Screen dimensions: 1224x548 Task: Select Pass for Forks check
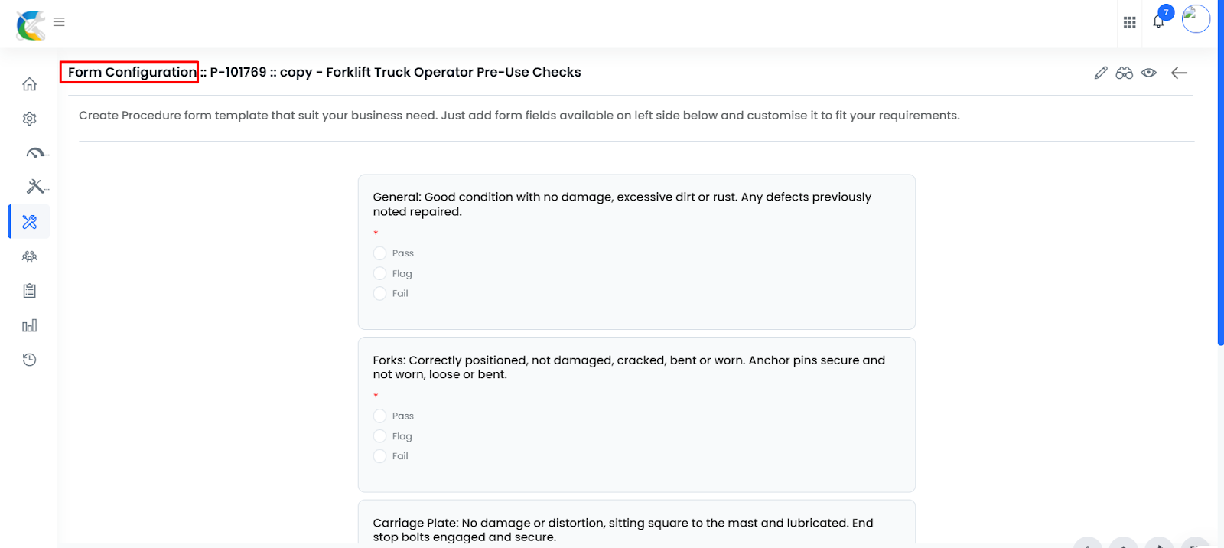click(x=379, y=416)
